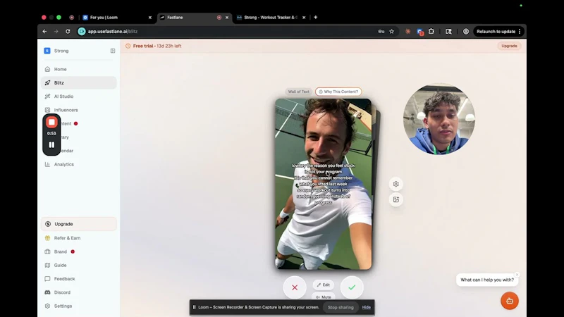Approve the content with the checkmark button
The width and height of the screenshot is (564, 317).
tap(352, 287)
